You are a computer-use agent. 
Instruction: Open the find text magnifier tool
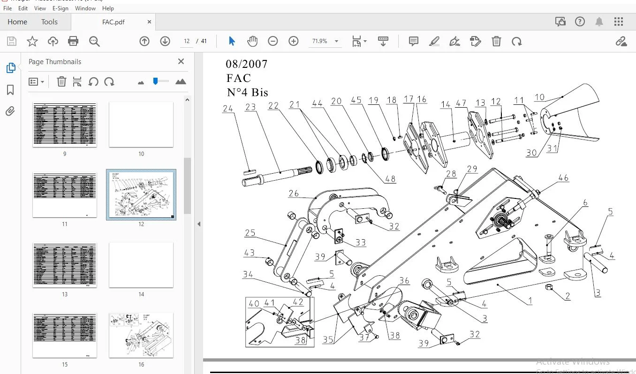tap(94, 41)
